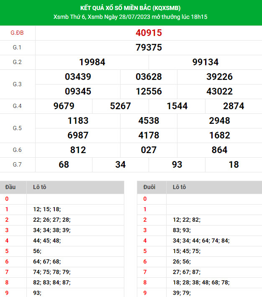Select the Đuôi row 12; 22; 82;

tap(200, 220)
